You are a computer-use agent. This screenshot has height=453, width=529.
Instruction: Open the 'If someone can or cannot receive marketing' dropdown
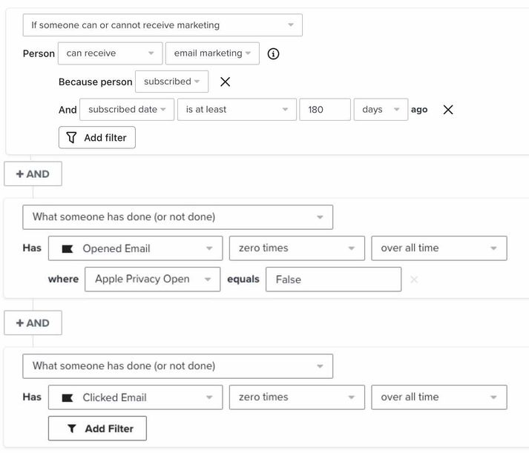point(162,25)
